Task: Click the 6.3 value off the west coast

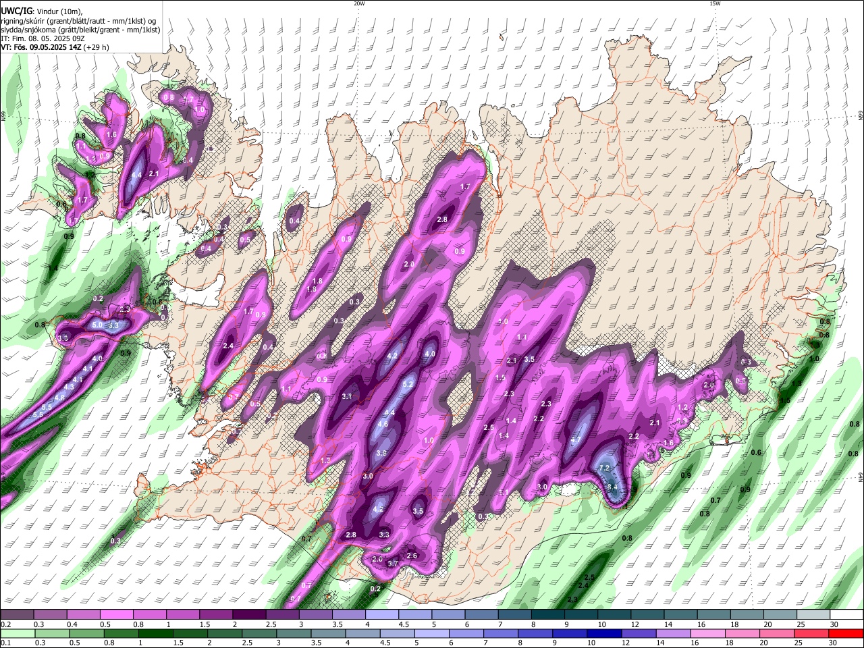Action: pos(113,325)
